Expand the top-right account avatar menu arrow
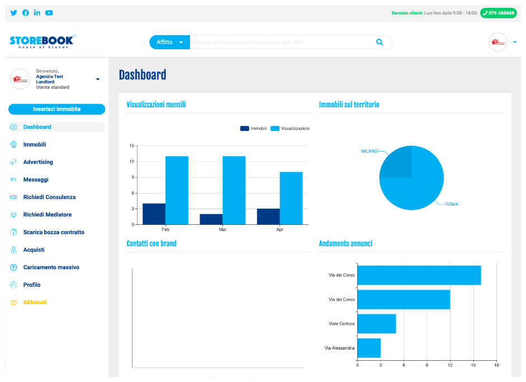526x382 pixels. (514, 42)
